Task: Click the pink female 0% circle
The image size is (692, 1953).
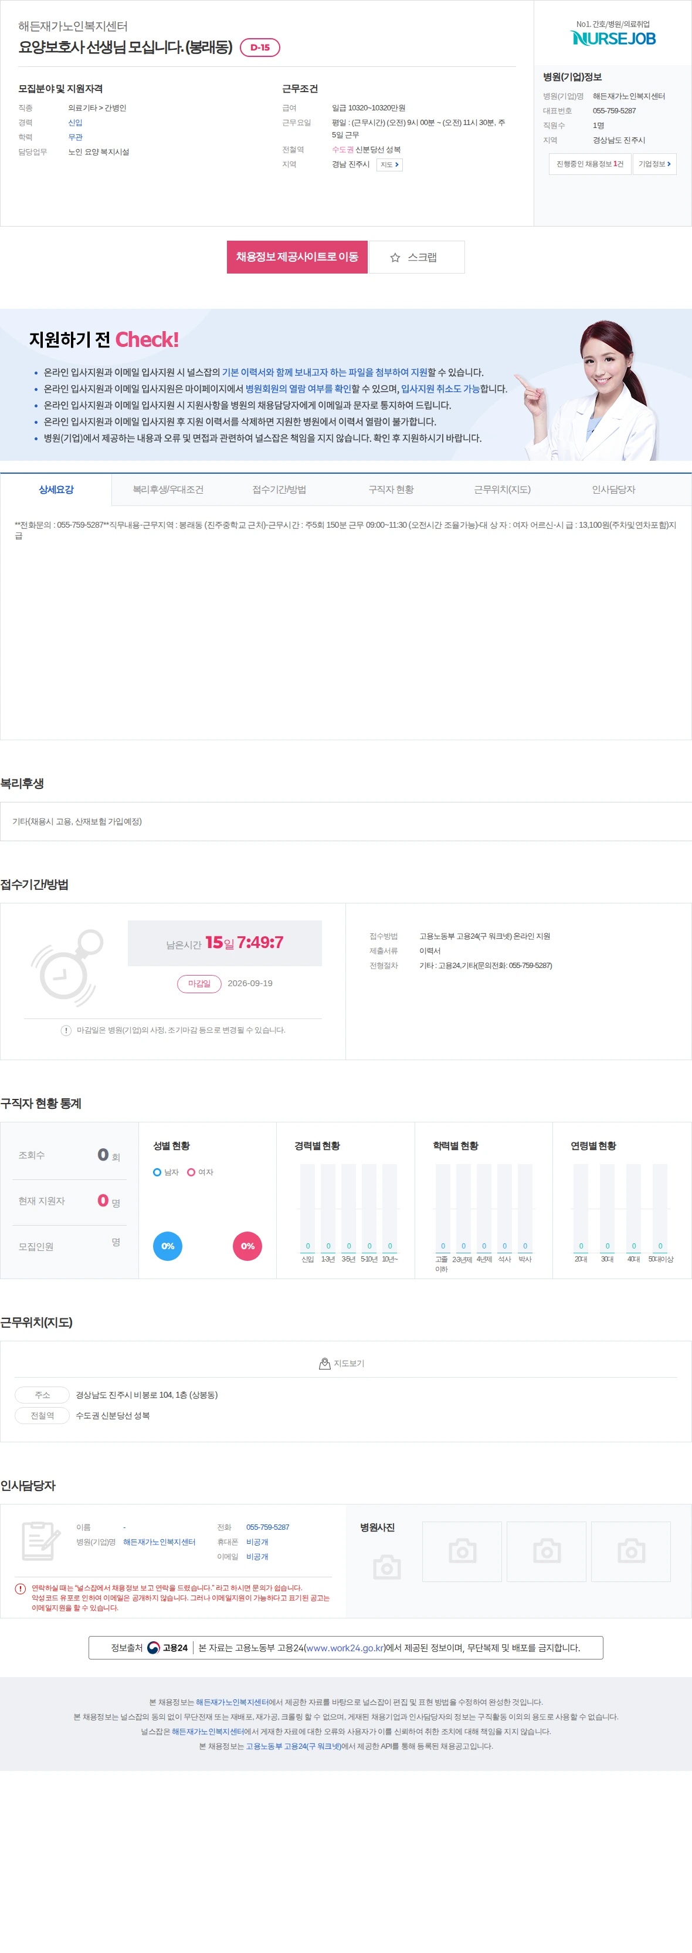Action: click(x=247, y=1246)
